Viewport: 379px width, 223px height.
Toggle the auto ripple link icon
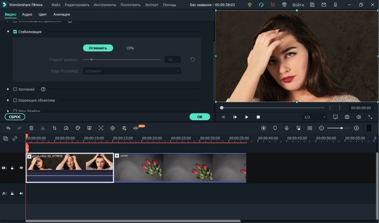[x=15, y=138]
